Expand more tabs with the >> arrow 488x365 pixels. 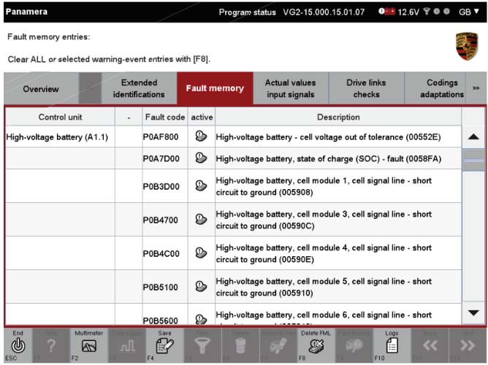476,88
